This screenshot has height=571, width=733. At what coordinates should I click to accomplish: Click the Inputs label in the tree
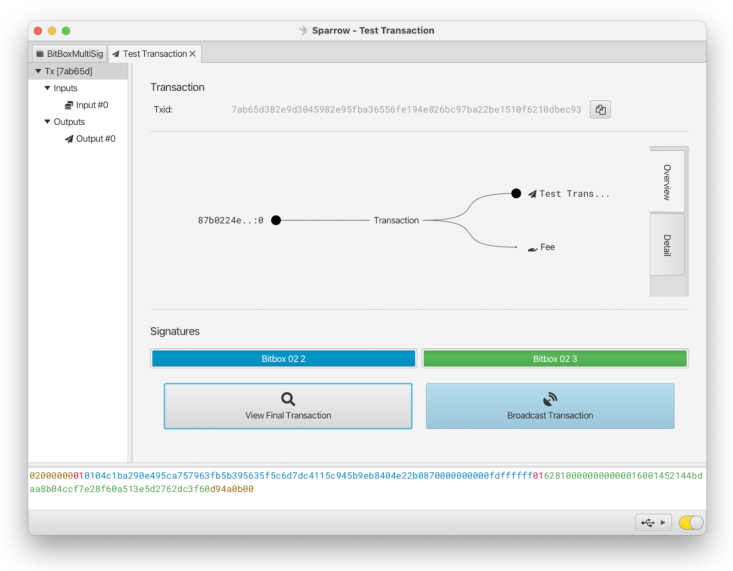point(66,88)
